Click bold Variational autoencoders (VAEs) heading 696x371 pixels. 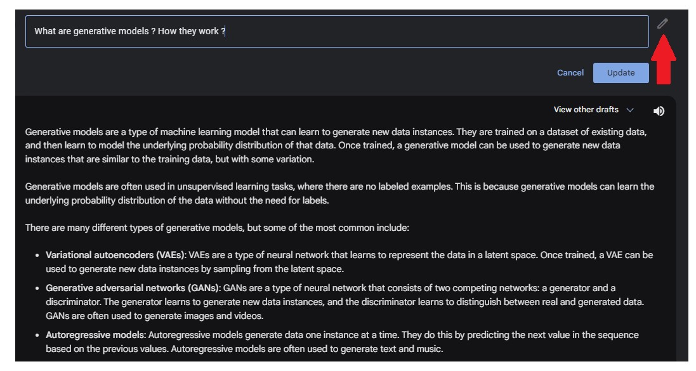tap(116, 255)
